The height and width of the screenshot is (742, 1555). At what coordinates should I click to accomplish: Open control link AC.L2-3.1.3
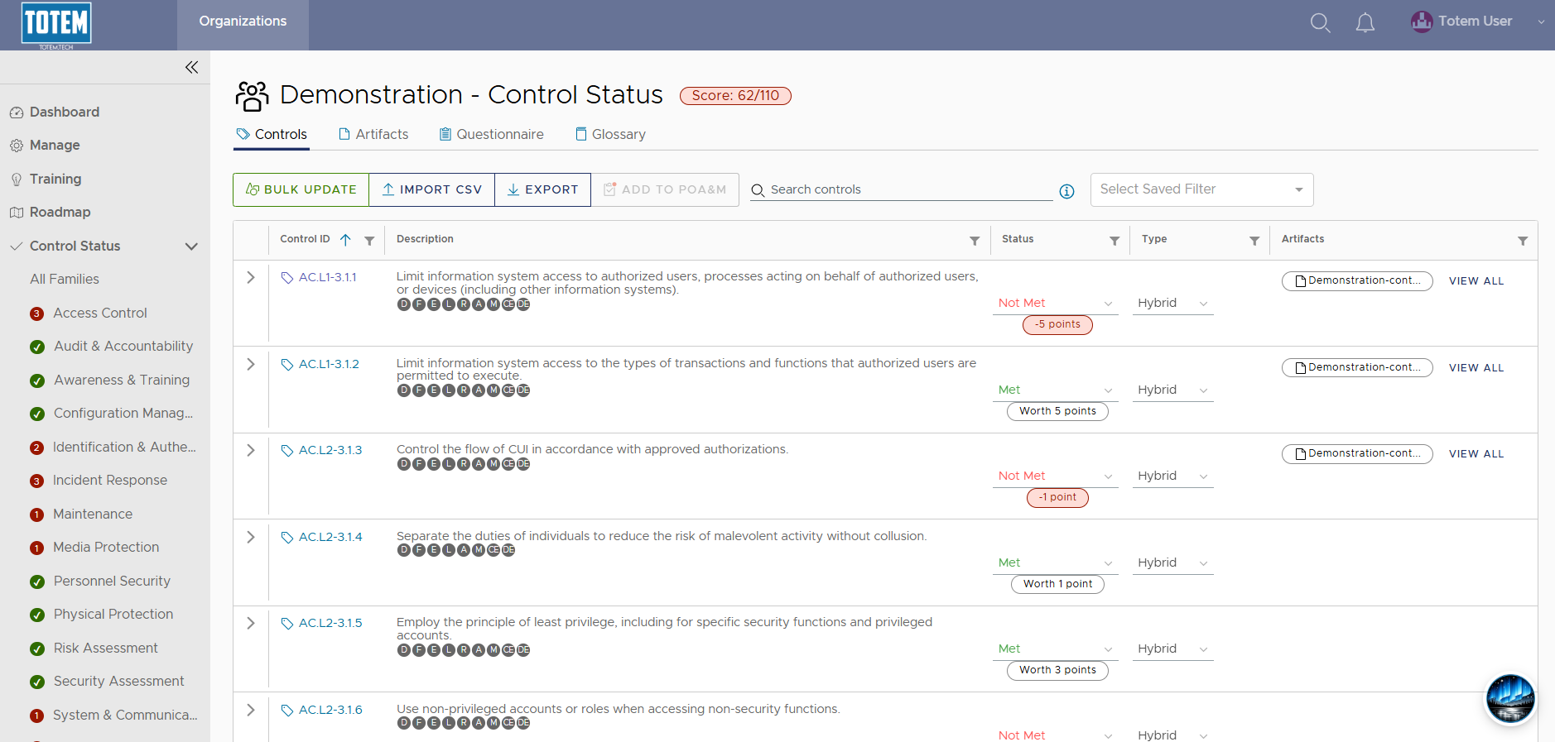[330, 451]
